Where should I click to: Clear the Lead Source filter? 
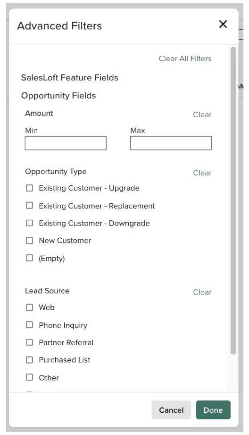coord(202,292)
